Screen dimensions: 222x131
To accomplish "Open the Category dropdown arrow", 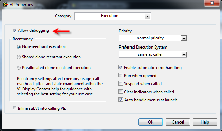I will [x=147, y=16].
